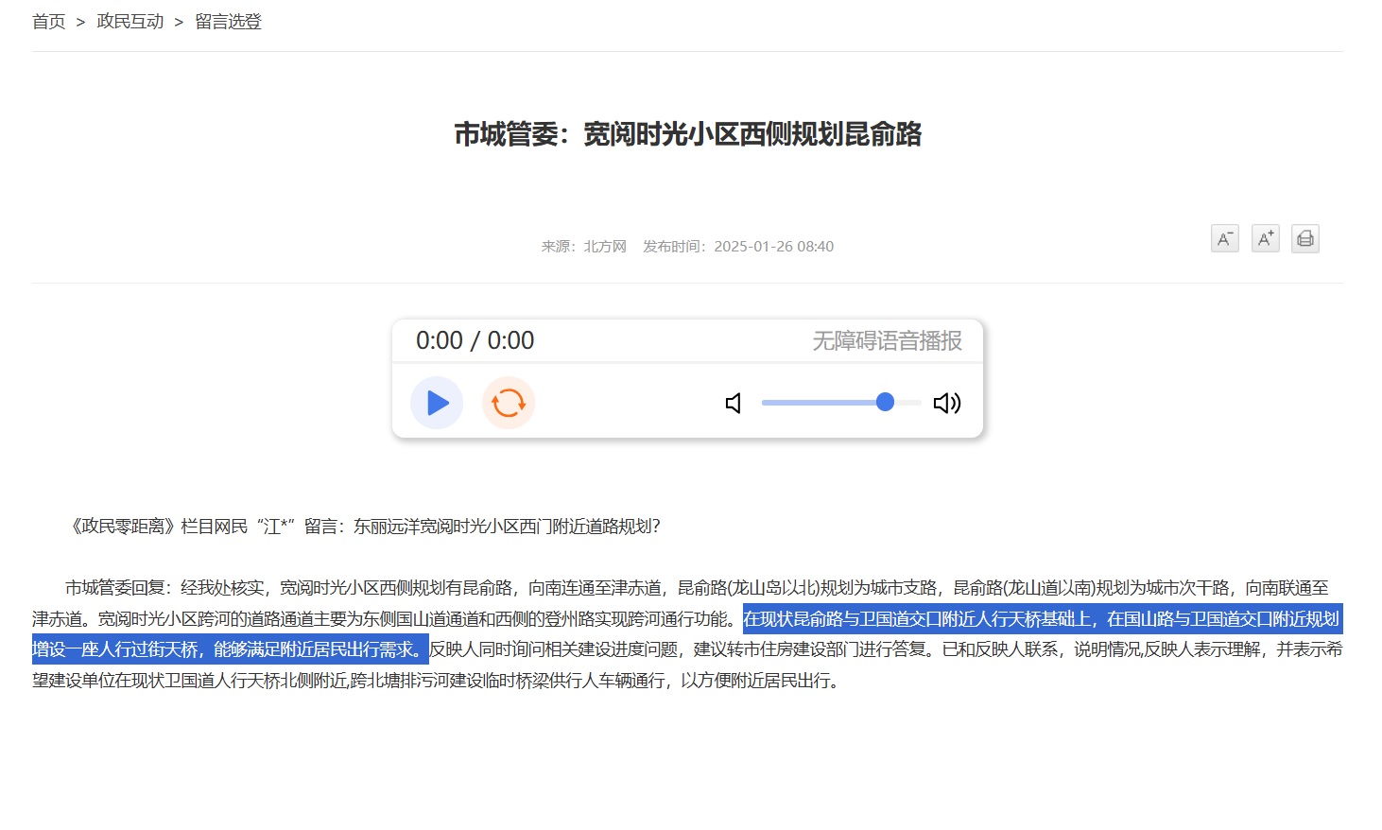1382x830 pixels.
Task: Click the blue volume slider handle
Action: [885, 403]
